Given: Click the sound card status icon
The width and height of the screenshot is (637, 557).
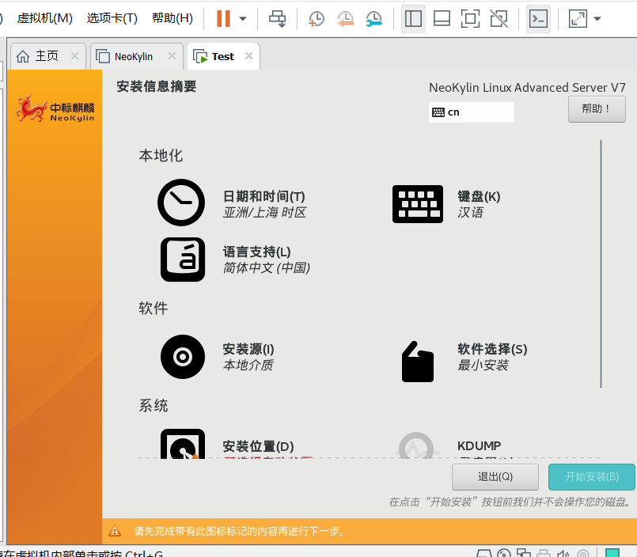Looking at the screenshot, I should pyautogui.click(x=563, y=554).
